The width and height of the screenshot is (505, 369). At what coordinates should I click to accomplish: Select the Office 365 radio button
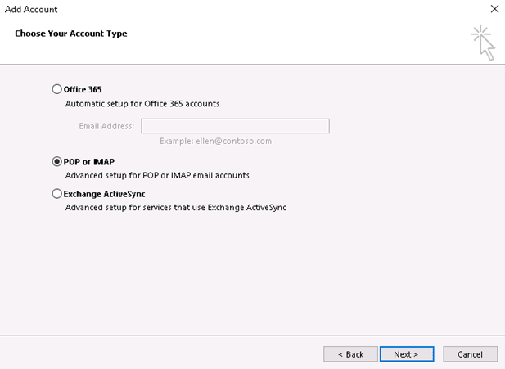[56, 89]
